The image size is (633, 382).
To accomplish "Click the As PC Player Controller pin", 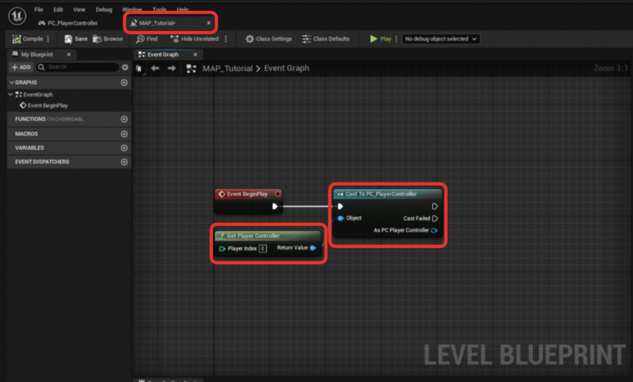I will pyautogui.click(x=434, y=231).
